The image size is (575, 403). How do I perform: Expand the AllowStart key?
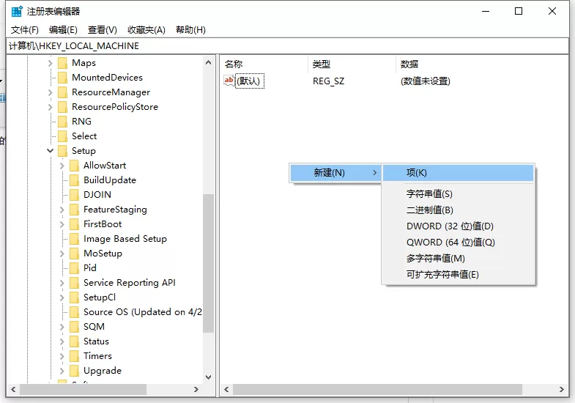tap(62, 166)
